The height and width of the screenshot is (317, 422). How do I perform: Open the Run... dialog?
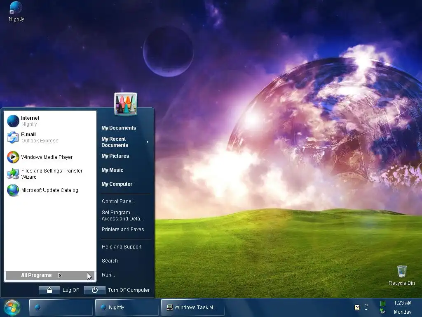(108, 274)
